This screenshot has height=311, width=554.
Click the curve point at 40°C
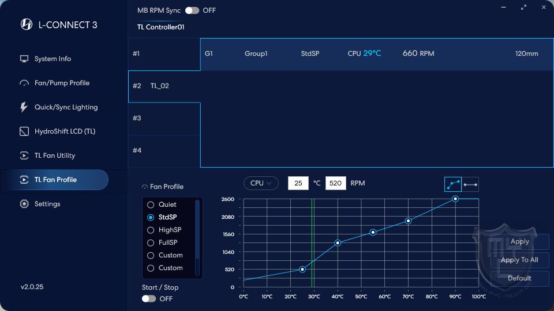(x=338, y=243)
